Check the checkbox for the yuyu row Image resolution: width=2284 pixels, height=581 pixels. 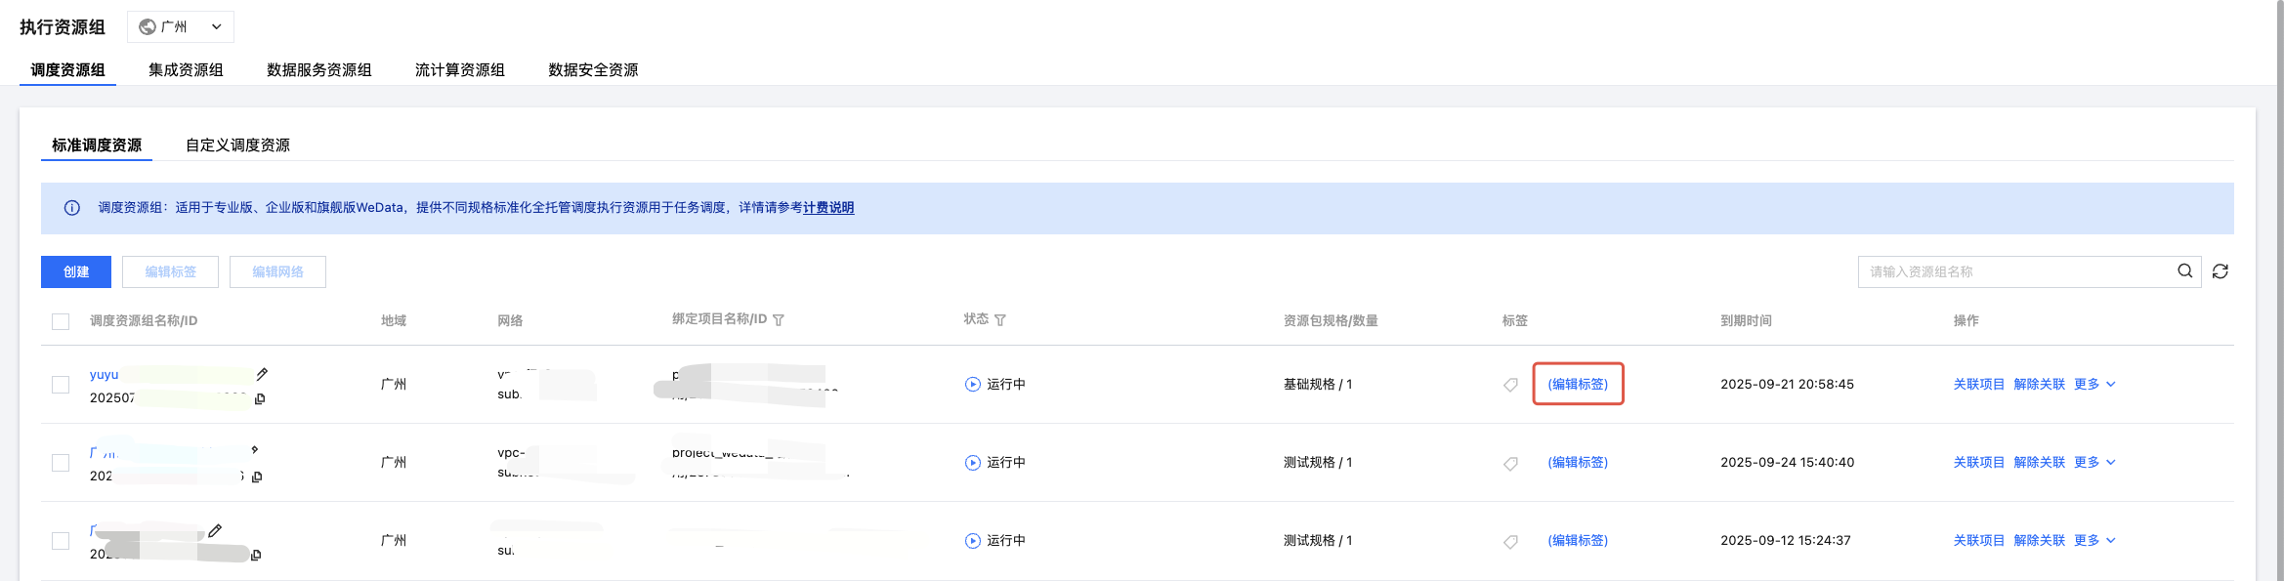click(x=61, y=385)
